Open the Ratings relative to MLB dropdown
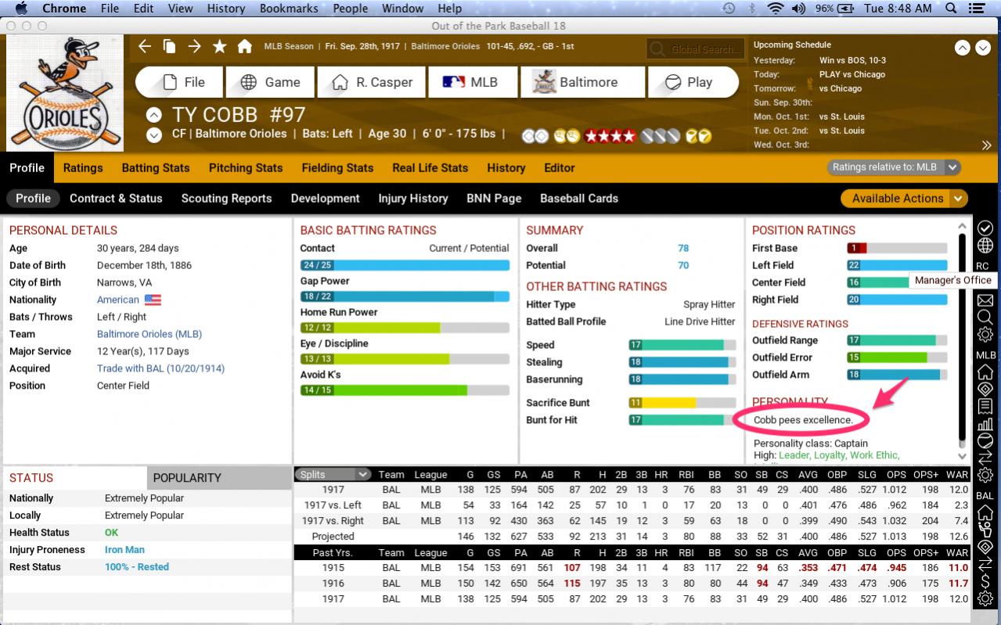Viewport: 1001px width, 625px height. pos(894,167)
